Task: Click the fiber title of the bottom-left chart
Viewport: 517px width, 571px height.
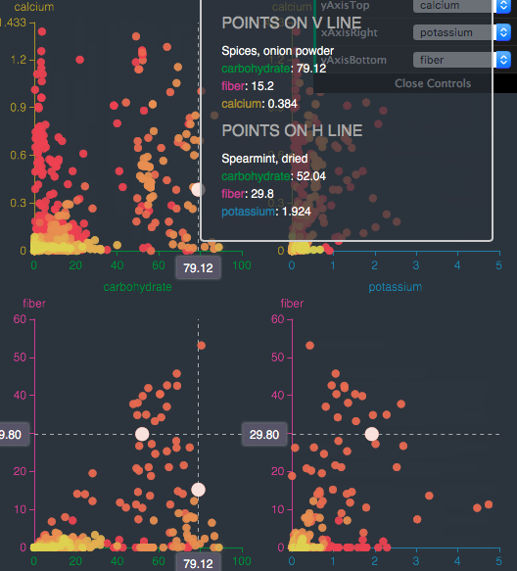Action: coord(34,304)
